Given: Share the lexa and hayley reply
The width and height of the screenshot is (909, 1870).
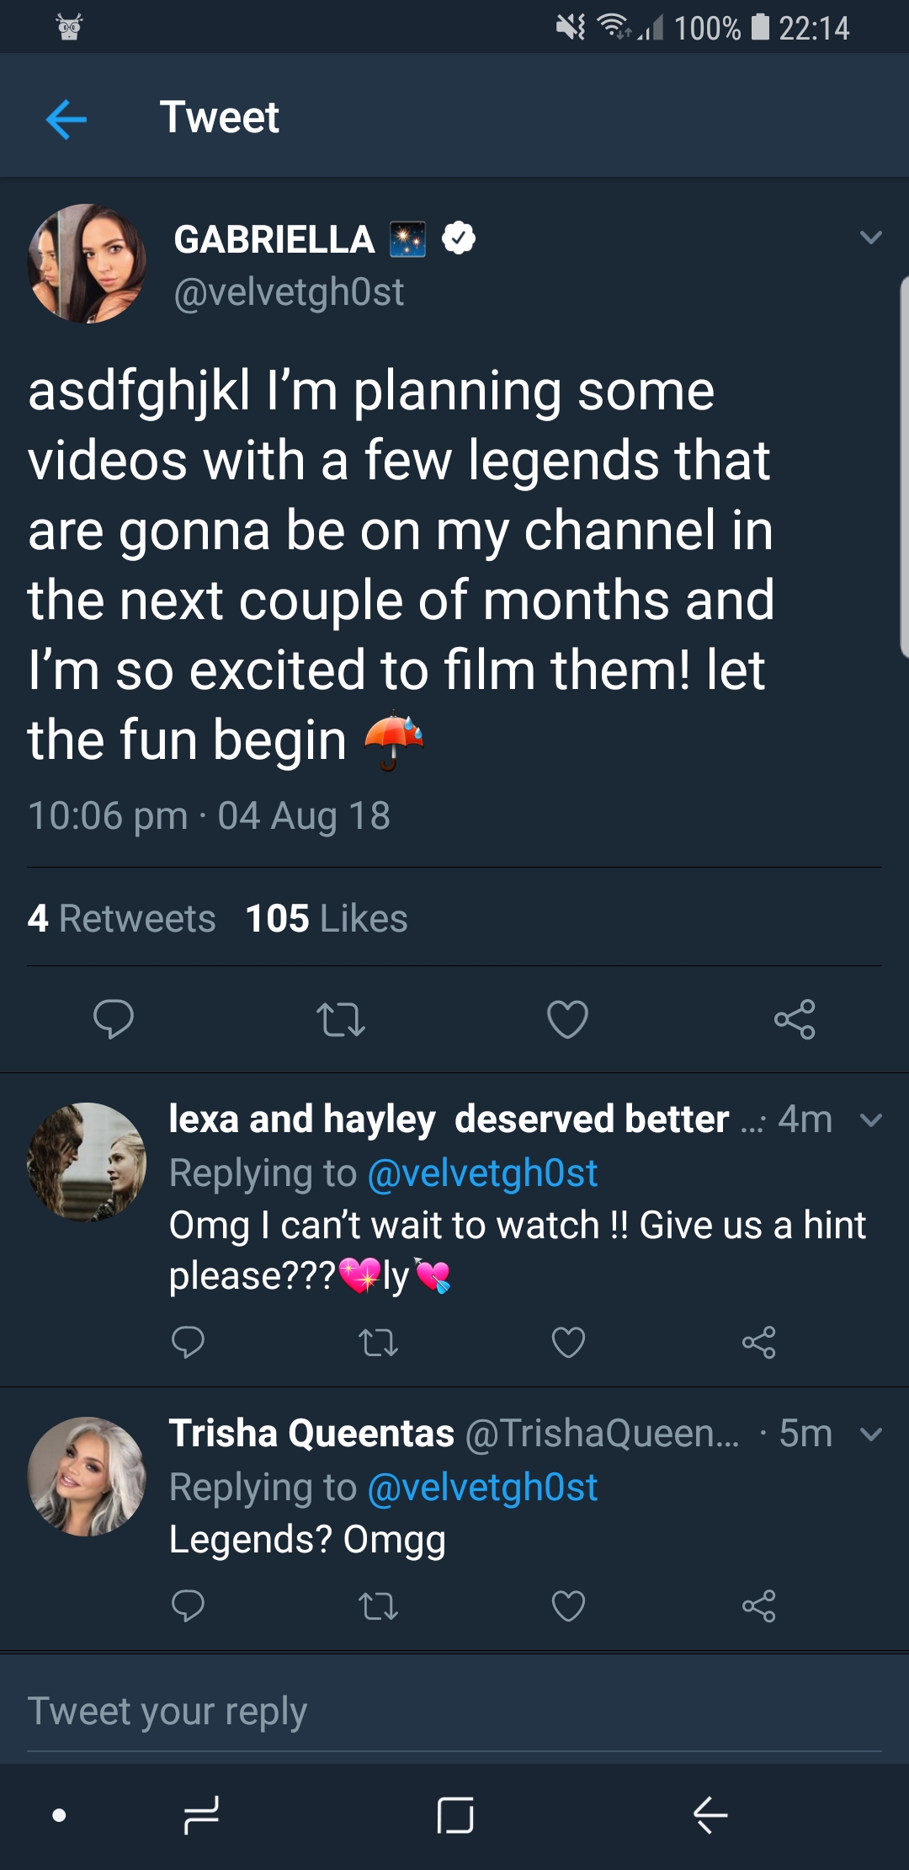Looking at the screenshot, I should (758, 1342).
